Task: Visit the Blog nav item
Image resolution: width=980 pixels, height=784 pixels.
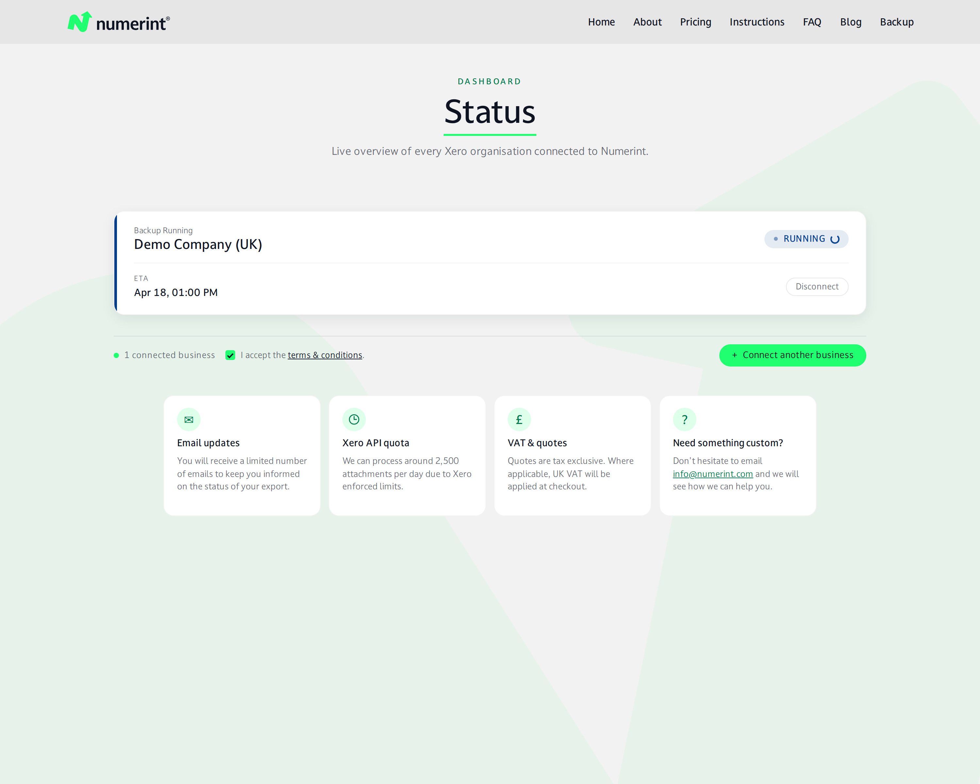Action: point(850,22)
